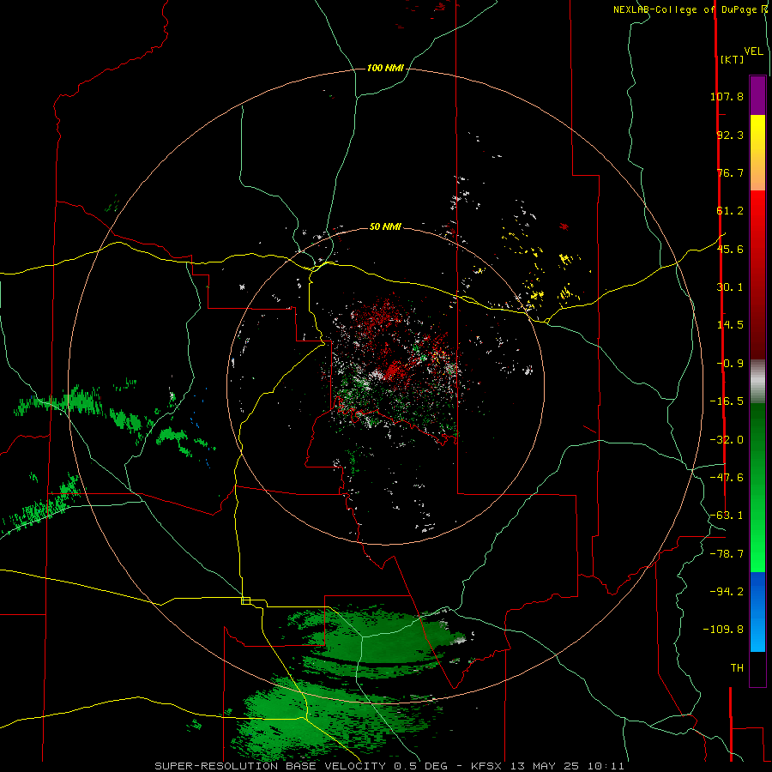Viewport: 772px width, 772px height.
Task: Click the "100 NMI" range ring label
Action: pyautogui.click(x=385, y=68)
